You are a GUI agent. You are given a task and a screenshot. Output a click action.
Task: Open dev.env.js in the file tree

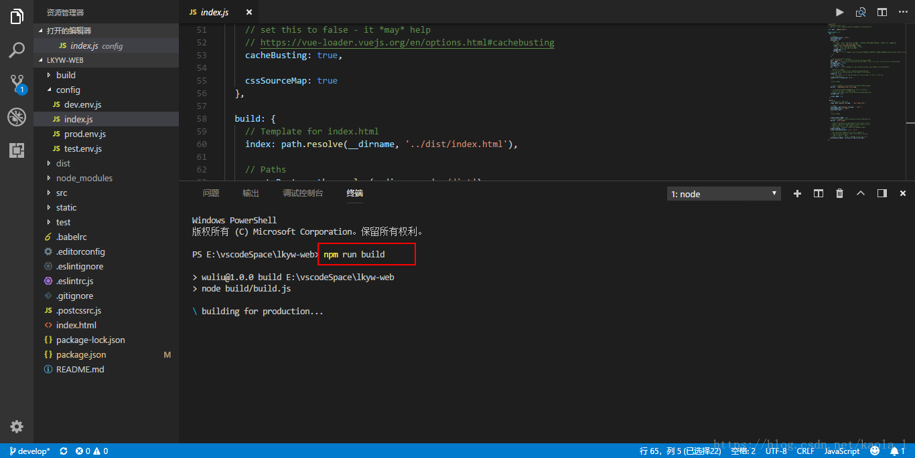[x=106, y=104]
